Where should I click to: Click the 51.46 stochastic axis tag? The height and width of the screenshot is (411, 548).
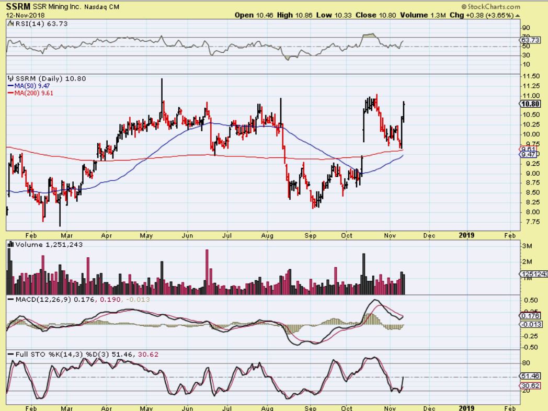[x=530, y=376]
